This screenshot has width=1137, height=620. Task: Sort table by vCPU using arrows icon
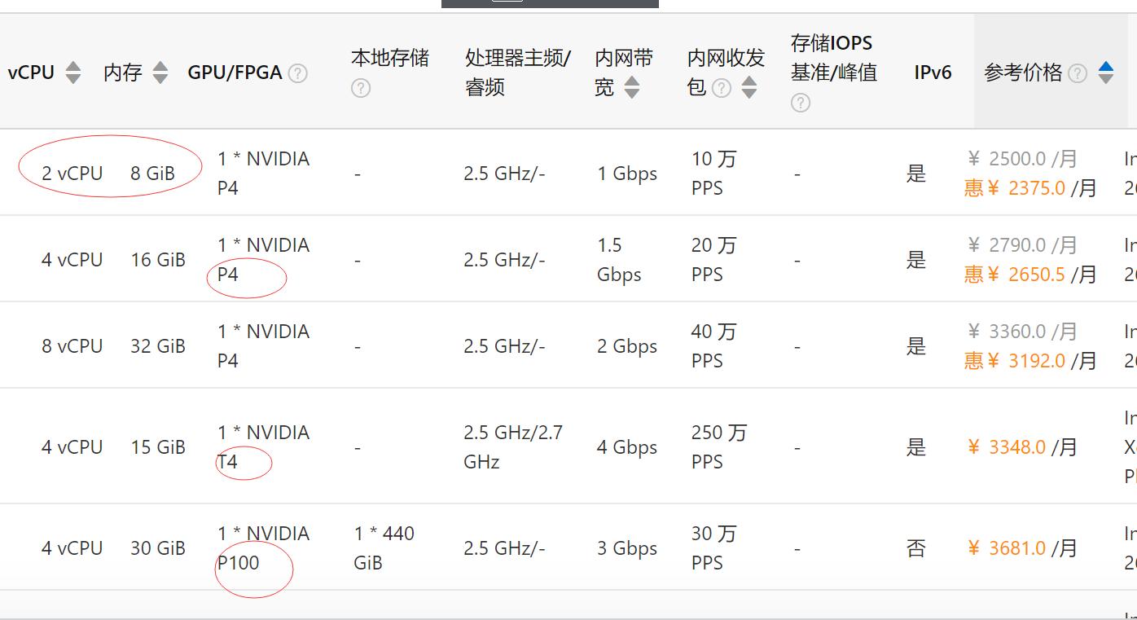click(x=73, y=73)
